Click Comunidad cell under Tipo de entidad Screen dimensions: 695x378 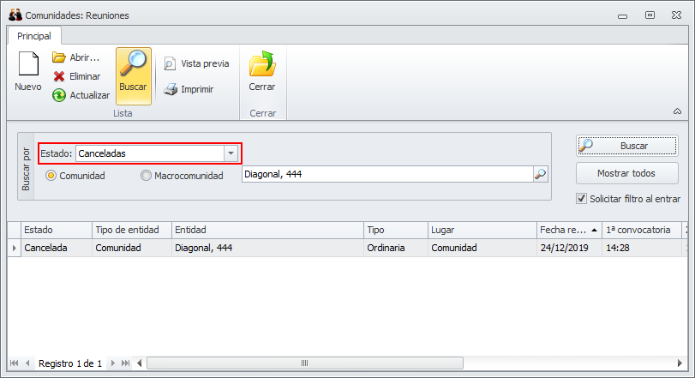(132, 248)
